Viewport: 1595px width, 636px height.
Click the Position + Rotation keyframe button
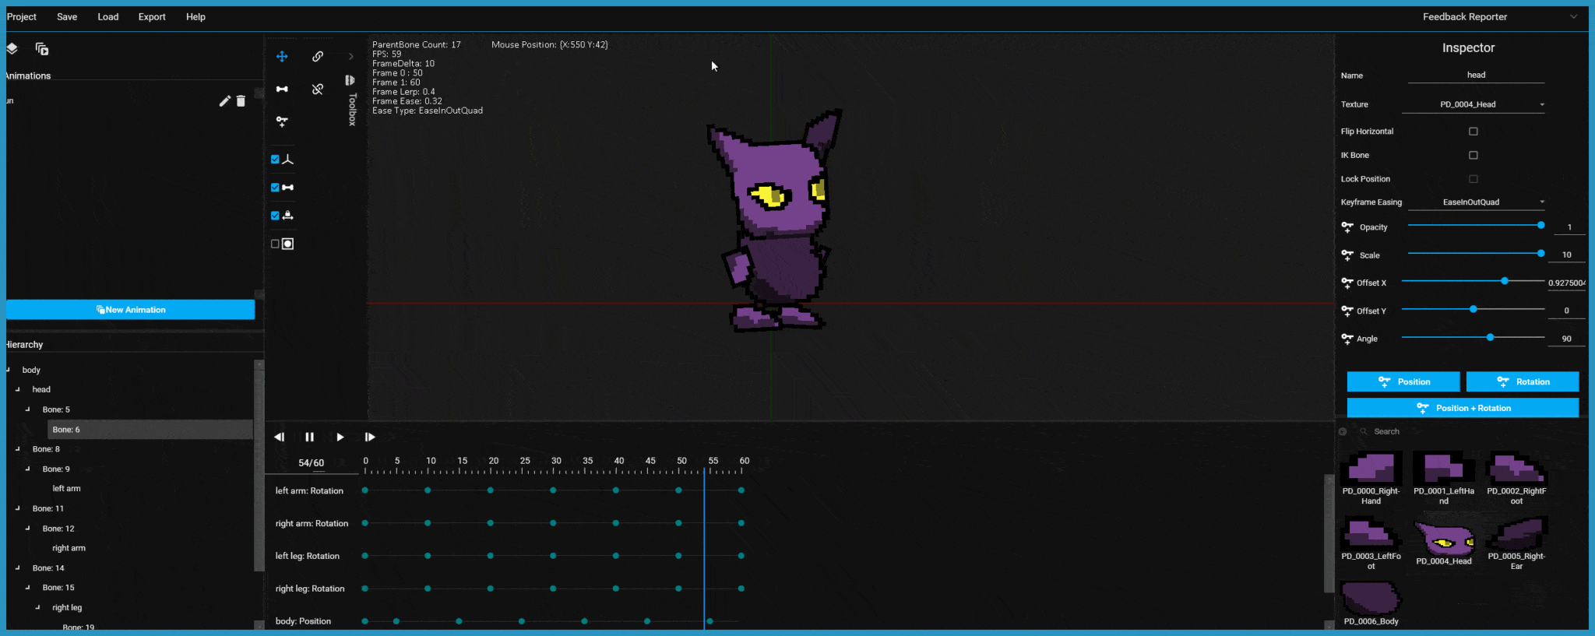(1463, 408)
